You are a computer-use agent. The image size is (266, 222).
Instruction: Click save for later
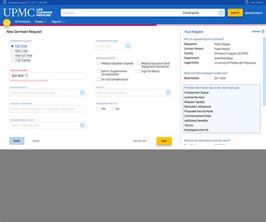(140, 141)
